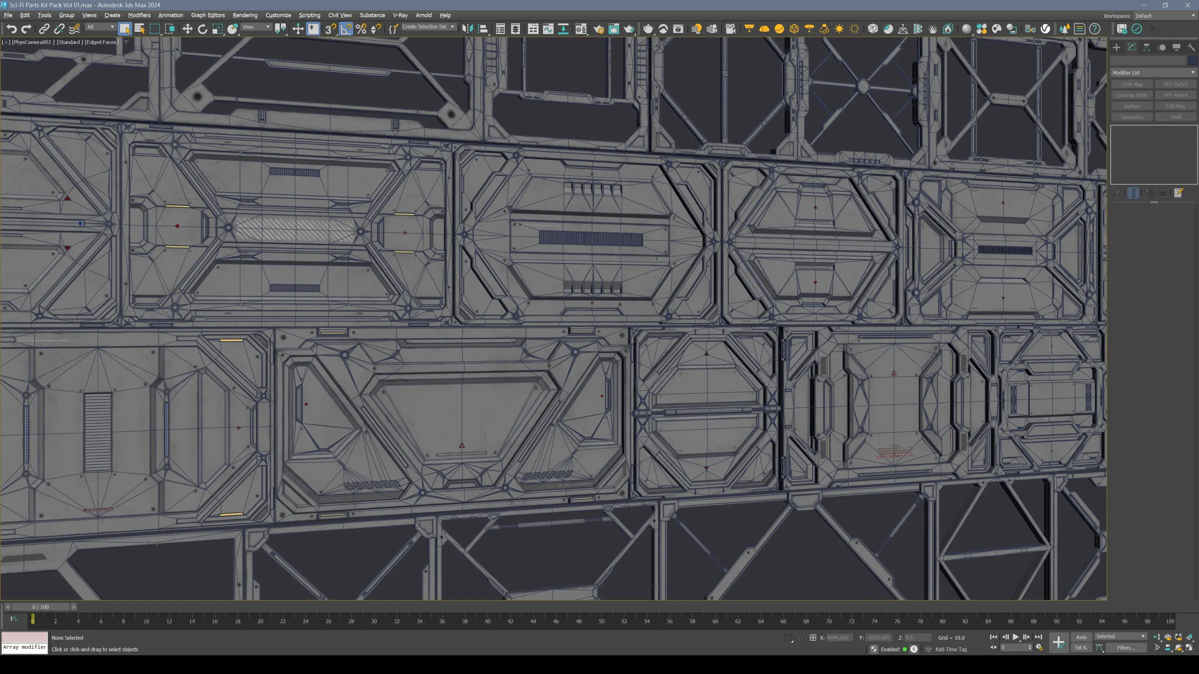This screenshot has width=1199, height=674.
Task: Open the Modifiers menu
Action: [138, 15]
